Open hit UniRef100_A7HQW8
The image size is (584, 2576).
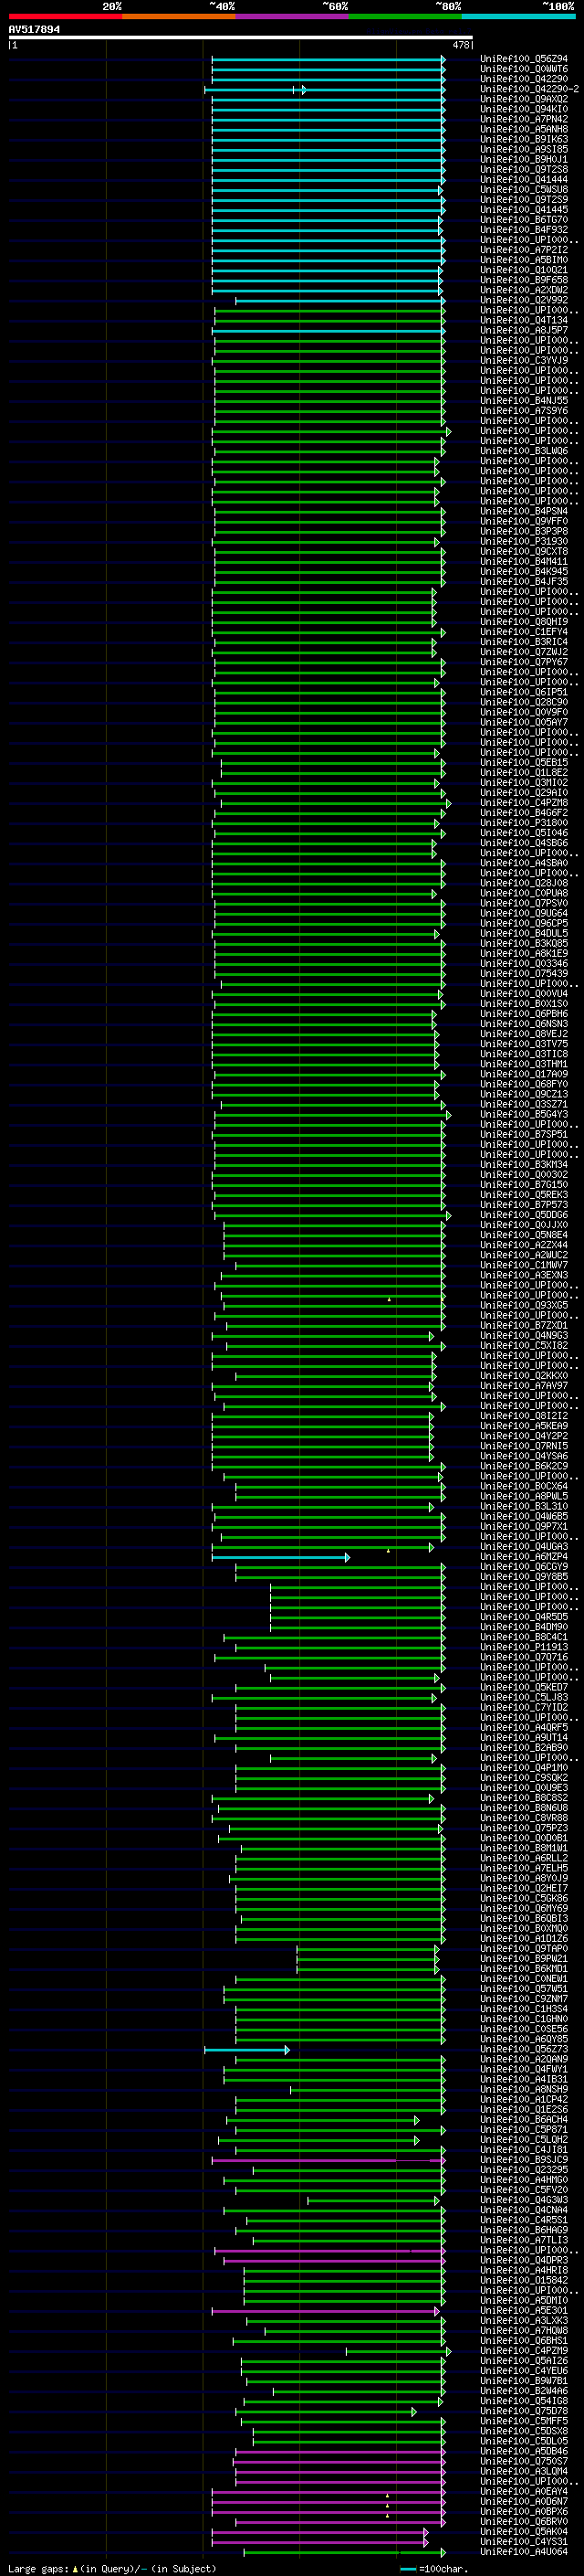[x=524, y=2330]
